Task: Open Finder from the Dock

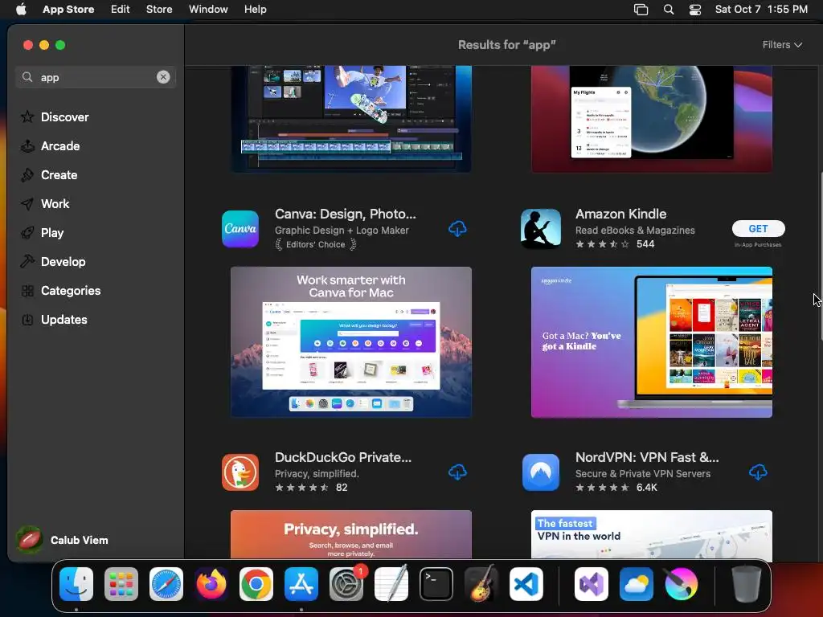Action: [76, 584]
